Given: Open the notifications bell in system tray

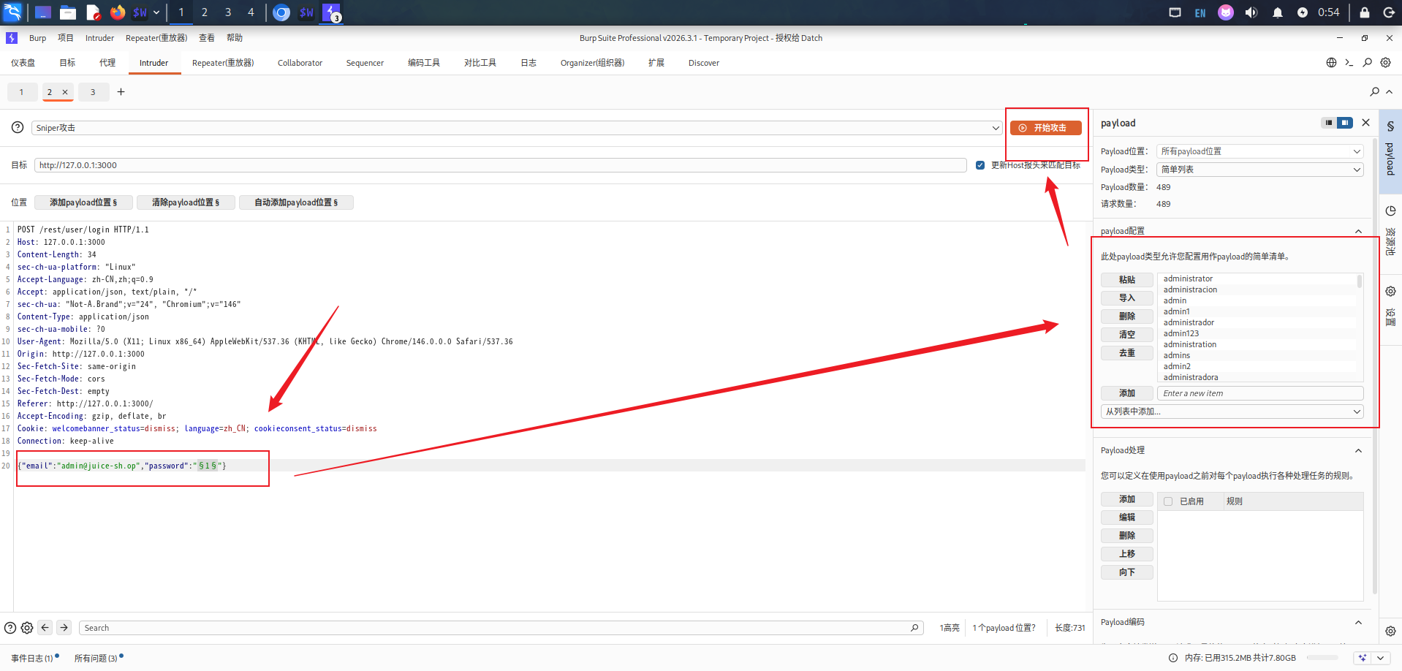Looking at the screenshot, I should [1278, 12].
